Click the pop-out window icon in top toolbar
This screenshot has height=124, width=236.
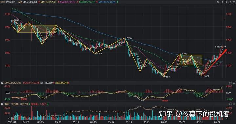229,2
